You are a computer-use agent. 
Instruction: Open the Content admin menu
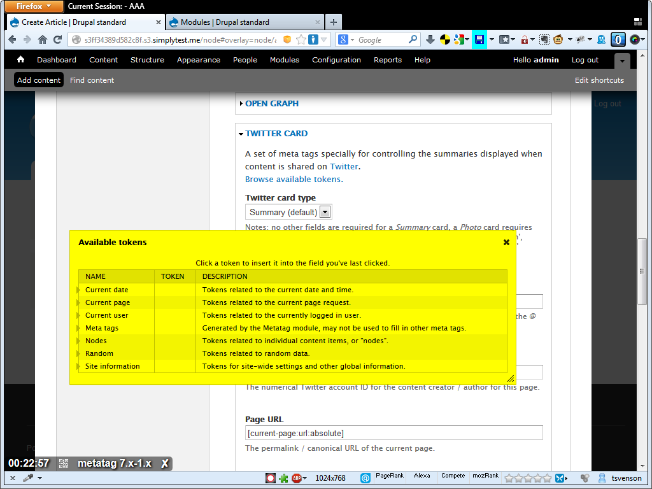(104, 60)
